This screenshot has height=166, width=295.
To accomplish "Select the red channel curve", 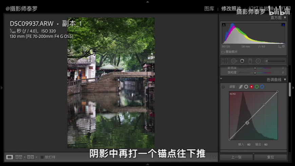I will (x=252, y=87).
